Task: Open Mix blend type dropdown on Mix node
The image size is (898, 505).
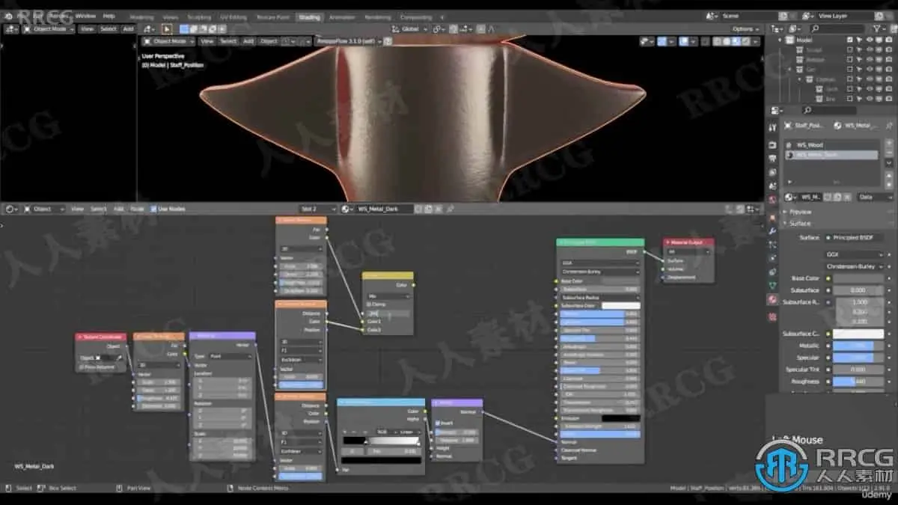Action: click(x=388, y=296)
